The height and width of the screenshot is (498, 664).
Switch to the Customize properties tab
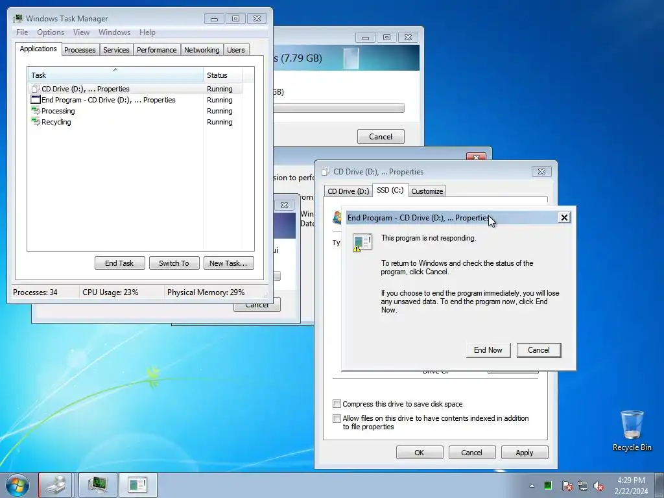pos(427,191)
